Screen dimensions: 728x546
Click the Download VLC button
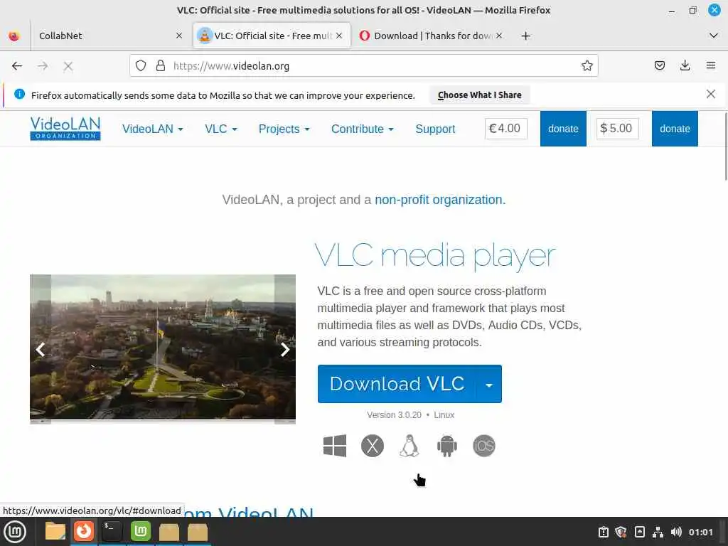[x=397, y=384]
